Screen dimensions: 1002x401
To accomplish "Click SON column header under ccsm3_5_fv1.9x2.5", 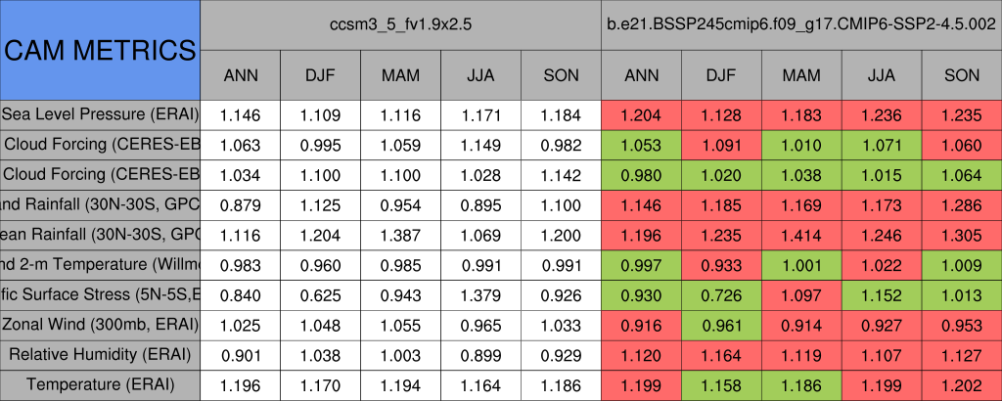I will 561,75.
